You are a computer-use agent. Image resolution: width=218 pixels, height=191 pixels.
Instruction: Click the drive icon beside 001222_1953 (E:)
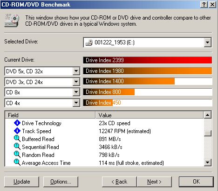click(89, 42)
